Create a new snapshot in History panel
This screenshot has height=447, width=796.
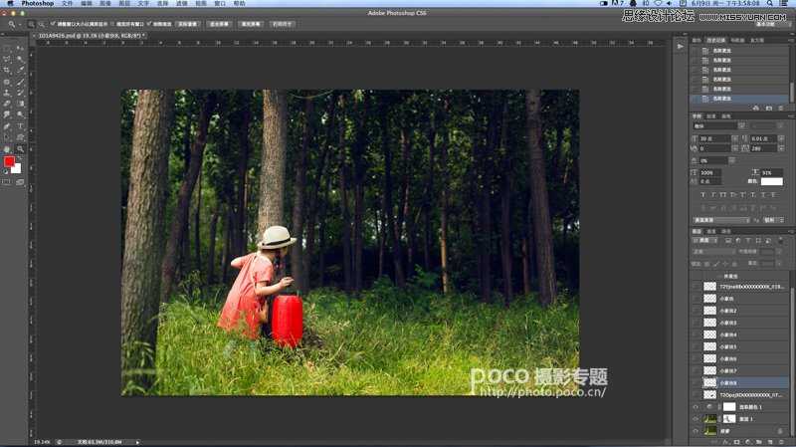(x=768, y=108)
